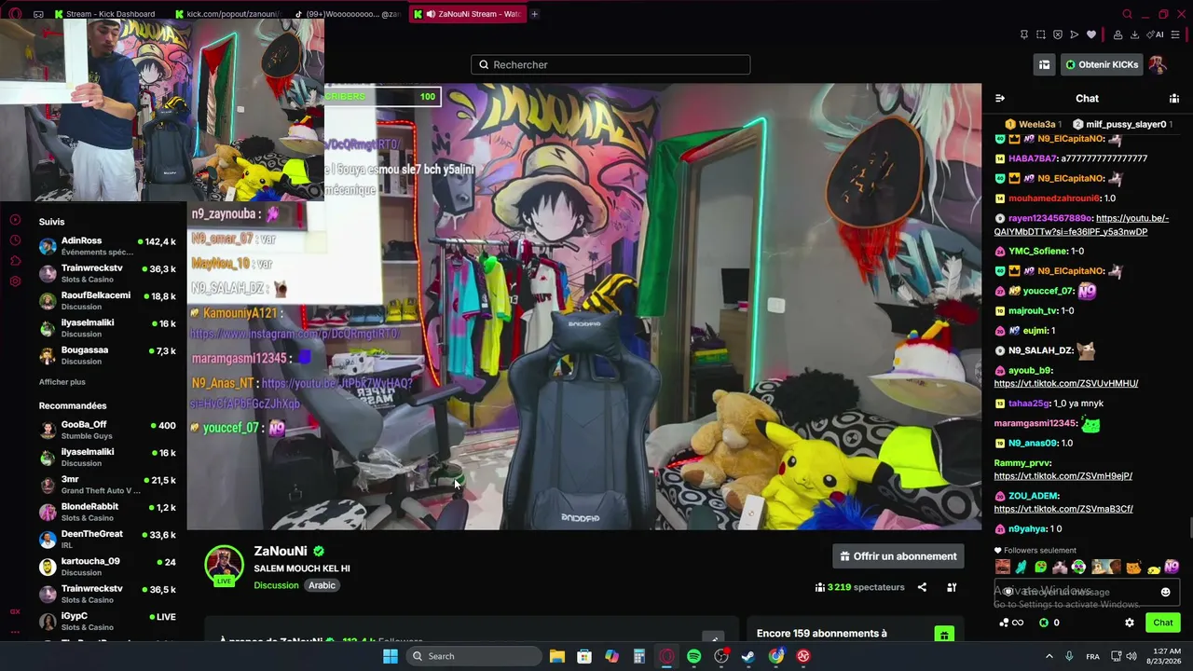
Task: Open Spotify from the taskbar
Action: pos(693,656)
